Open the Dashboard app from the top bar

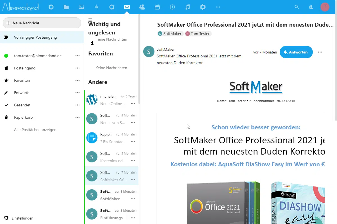click(51, 7)
